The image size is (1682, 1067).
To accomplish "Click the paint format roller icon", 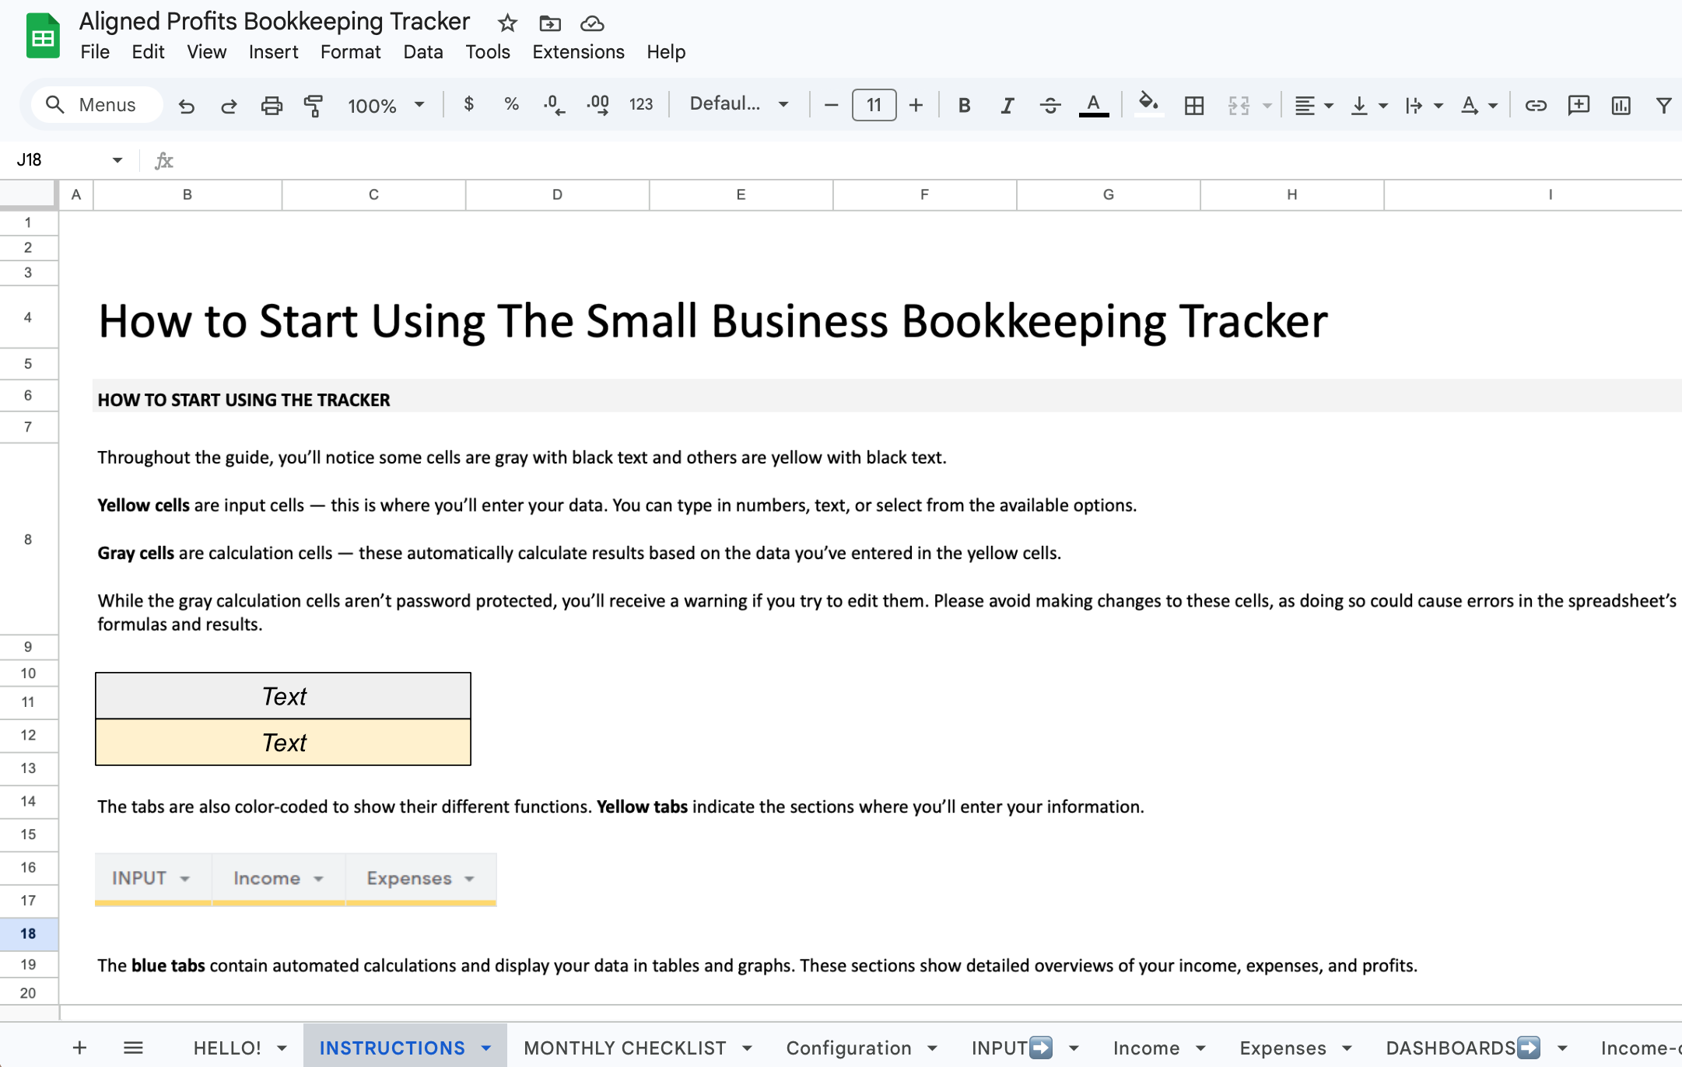I will (x=314, y=105).
